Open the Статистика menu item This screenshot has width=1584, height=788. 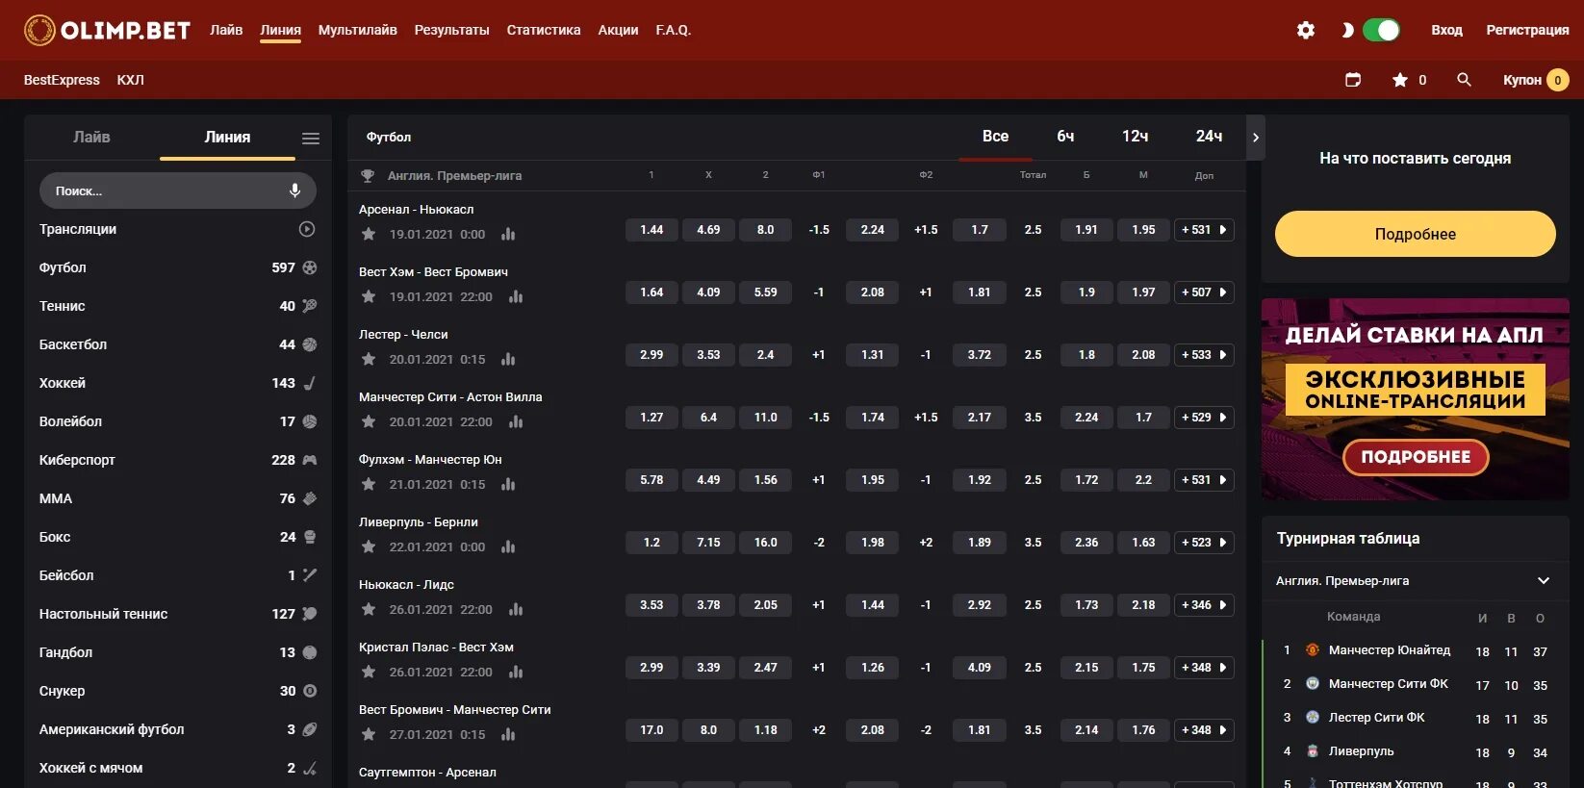[x=544, y=30]
